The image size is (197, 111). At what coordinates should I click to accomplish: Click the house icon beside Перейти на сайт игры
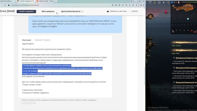108,11
